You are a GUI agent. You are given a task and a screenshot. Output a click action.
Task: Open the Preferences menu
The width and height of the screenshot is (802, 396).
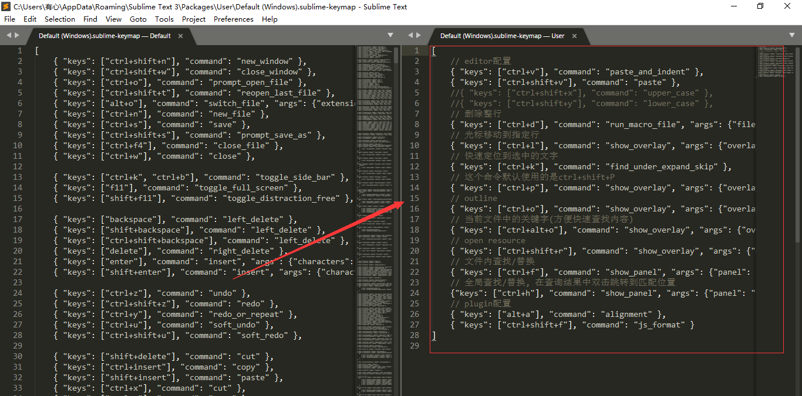pos(233,19)
